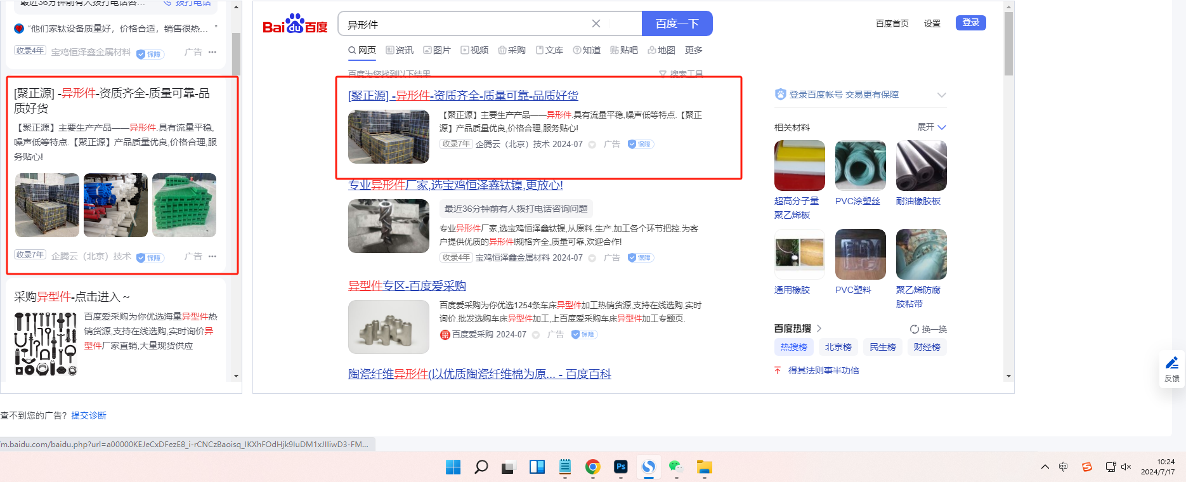Image resolution: width=1186 pixels, height=482 pixels.
Task: Open the 更多 search categories menu
Action: pyautogui.click(x=694, y=50)
